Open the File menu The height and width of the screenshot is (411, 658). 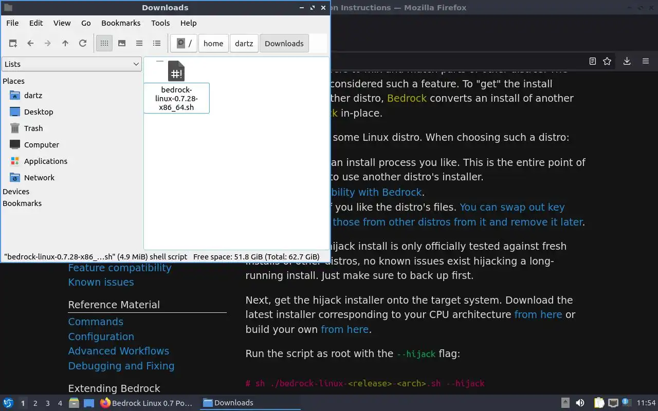12,23
